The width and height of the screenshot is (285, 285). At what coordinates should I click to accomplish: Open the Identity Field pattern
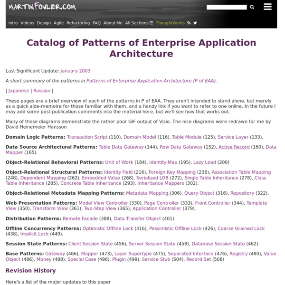[x=118, y=172]
